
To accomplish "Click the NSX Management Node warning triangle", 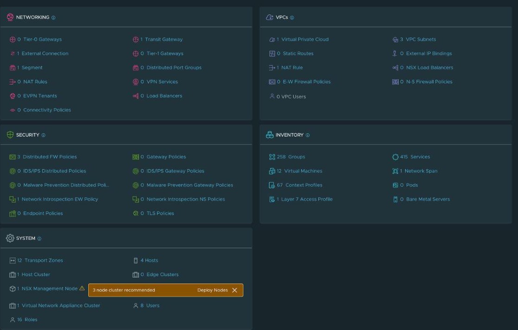I will coord(82,288).
